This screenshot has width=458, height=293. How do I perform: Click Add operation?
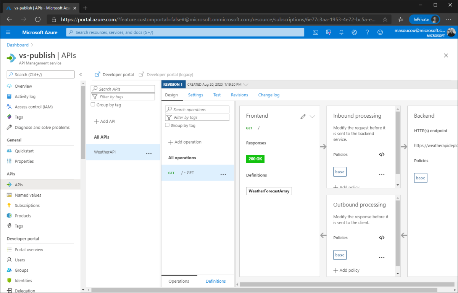coord(185,142)
